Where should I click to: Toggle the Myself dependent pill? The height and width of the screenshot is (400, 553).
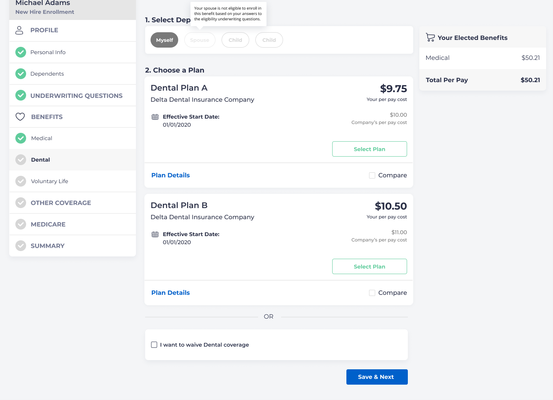[x=164, y=40]
